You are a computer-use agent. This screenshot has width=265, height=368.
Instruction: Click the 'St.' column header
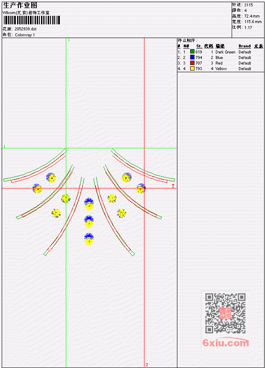pos(199,46)
